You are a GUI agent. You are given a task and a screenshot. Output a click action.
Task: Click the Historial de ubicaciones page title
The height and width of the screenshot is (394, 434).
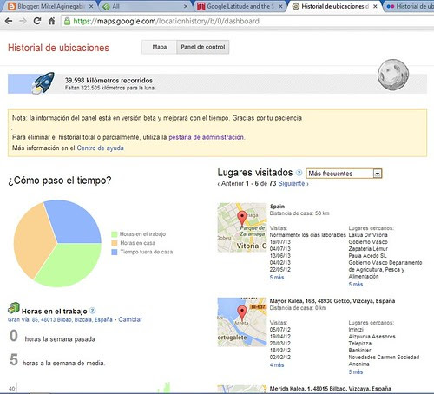(x=58, y=48)
